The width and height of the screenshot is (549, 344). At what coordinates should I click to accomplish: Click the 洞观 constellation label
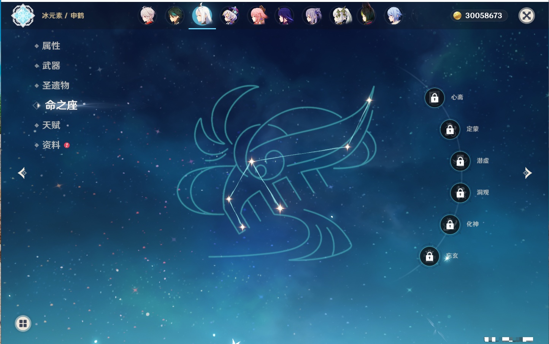point(483,192)
